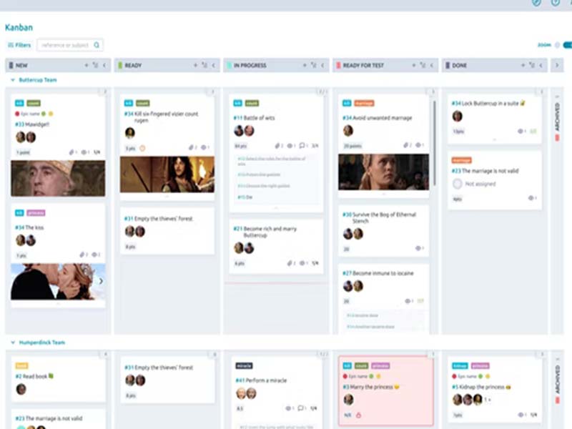Open story #3 Marry the princess

coord(370,387)
